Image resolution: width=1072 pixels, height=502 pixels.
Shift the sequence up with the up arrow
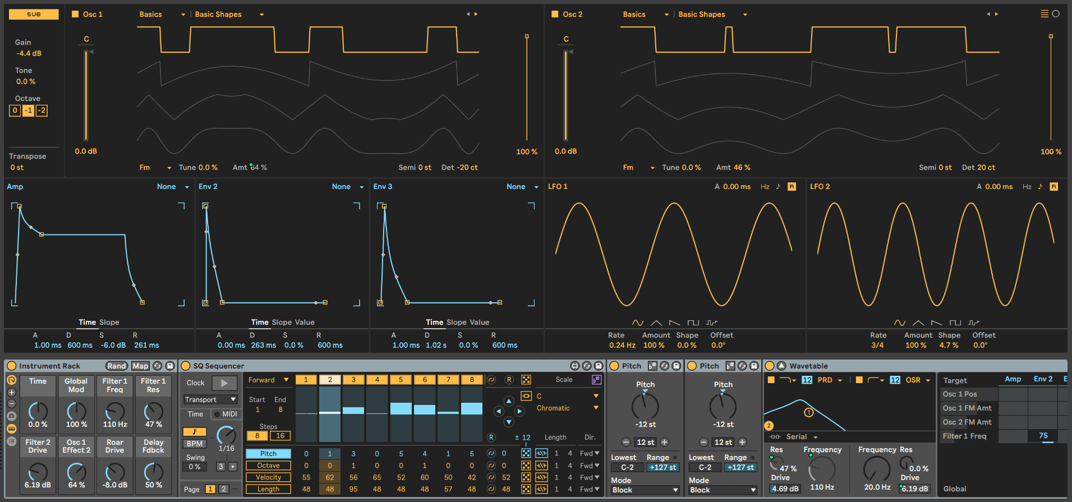509,401
